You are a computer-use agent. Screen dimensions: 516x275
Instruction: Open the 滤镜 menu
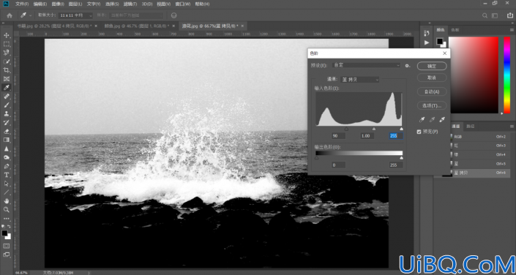click(130, 4)
